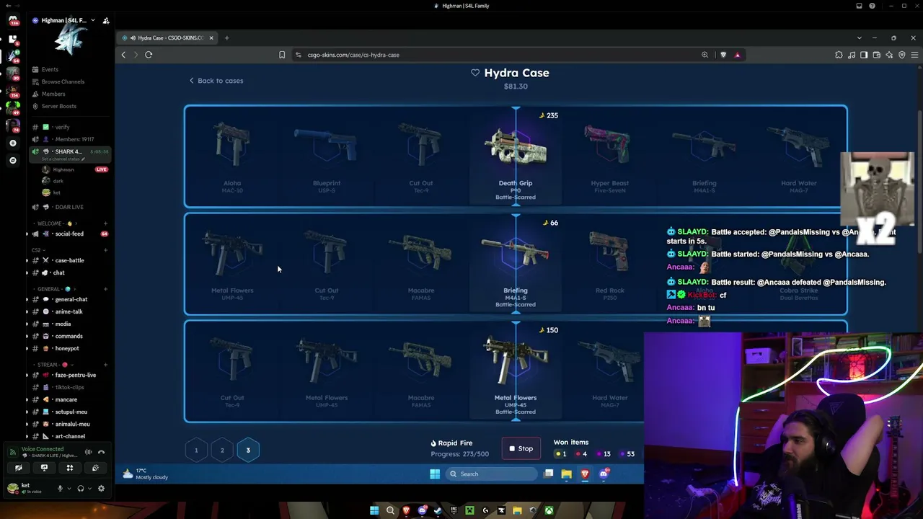The width and height of the screenshot is (923, 519).
Task: Open the Hydra Case browser tab
Action: click(x=166, y=37)
